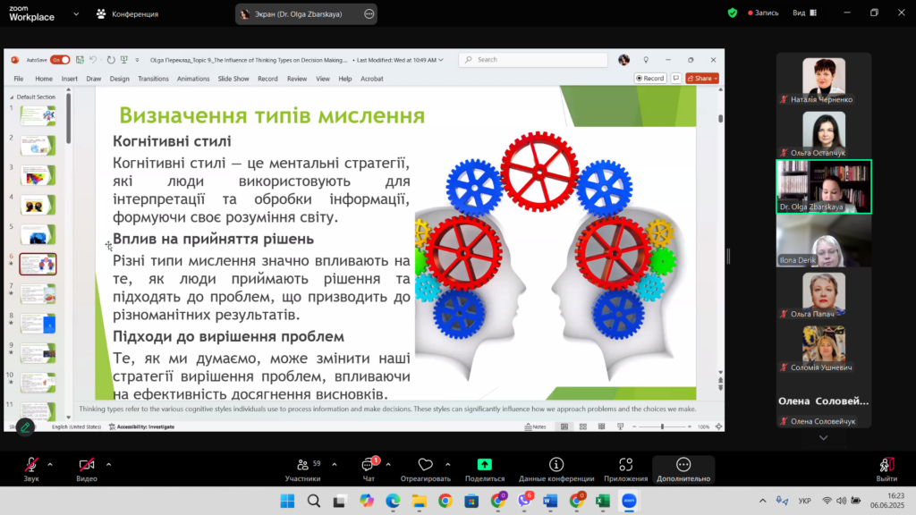Toggle the AutoSave switch in PowerPoint

(x=60, y=60)
